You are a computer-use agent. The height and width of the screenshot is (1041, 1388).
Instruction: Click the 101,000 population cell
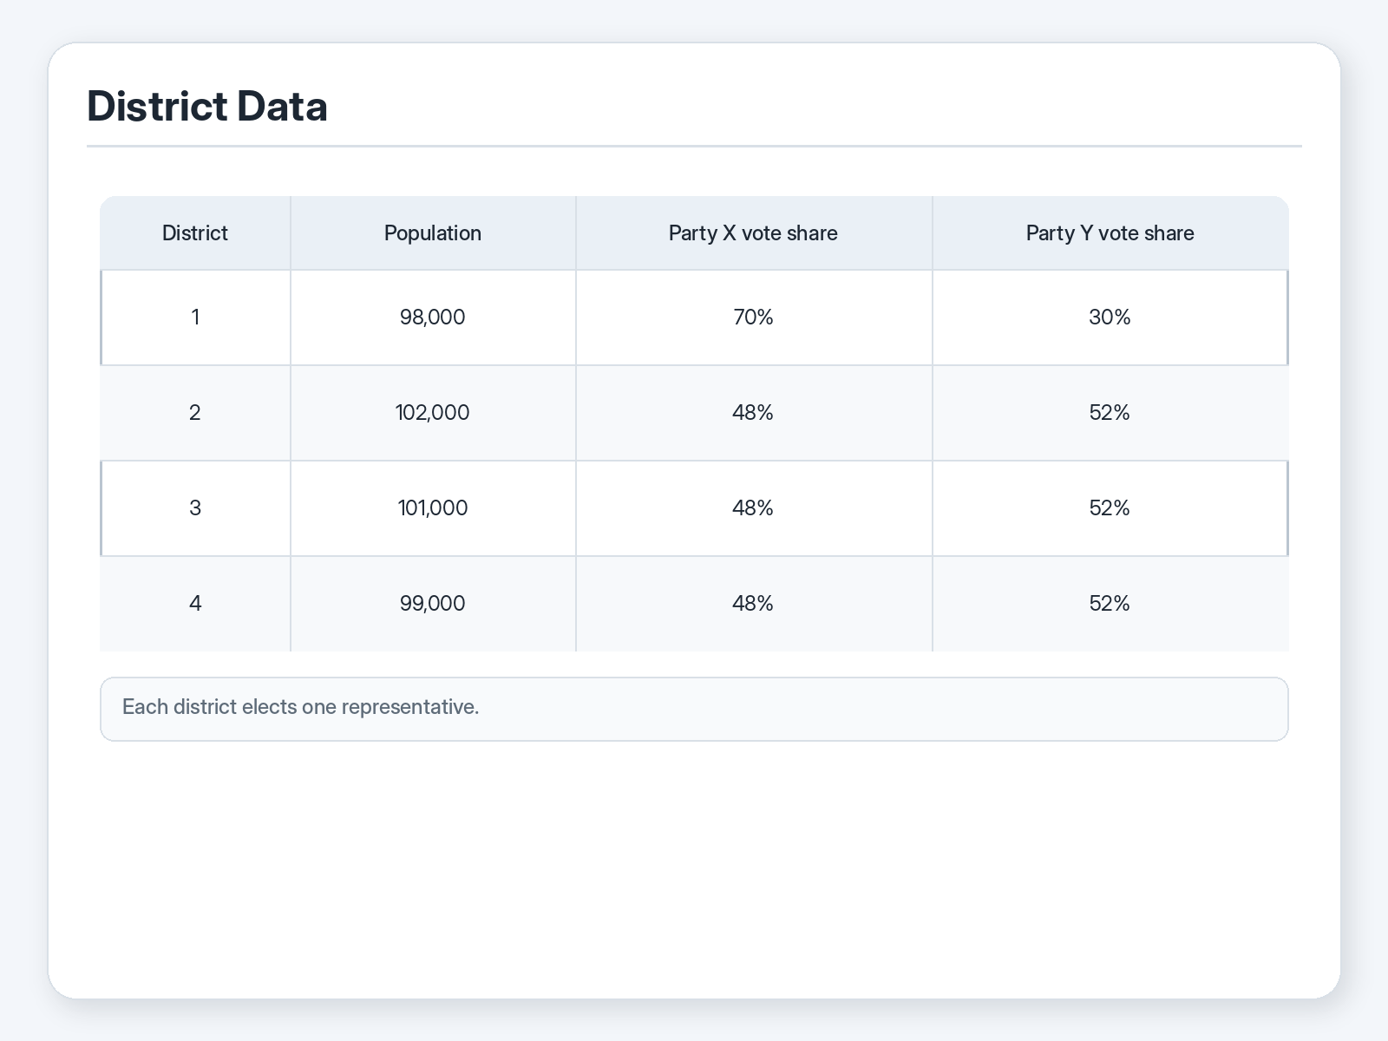pos(433,508)
